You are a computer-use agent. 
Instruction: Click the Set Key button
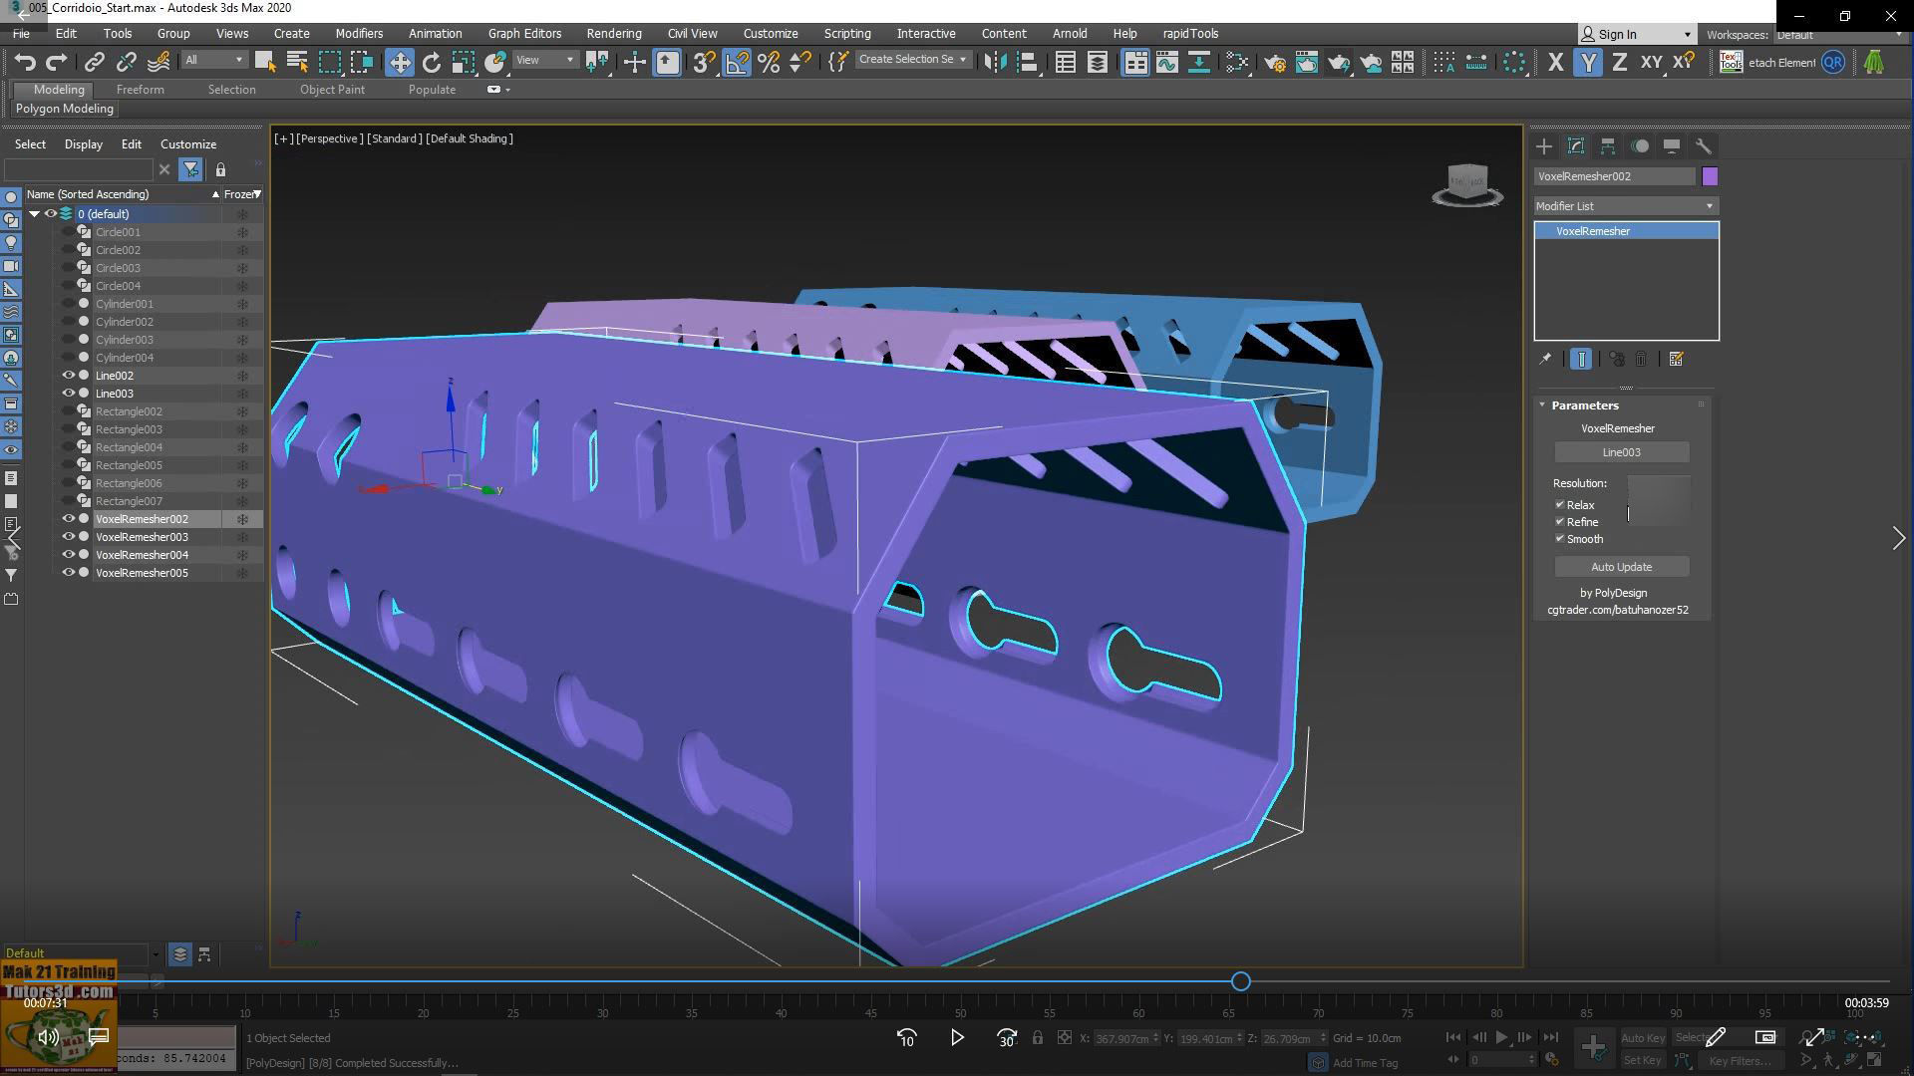(x=1642, y=1060)
